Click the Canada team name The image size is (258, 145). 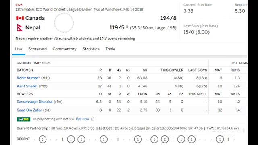35,18
